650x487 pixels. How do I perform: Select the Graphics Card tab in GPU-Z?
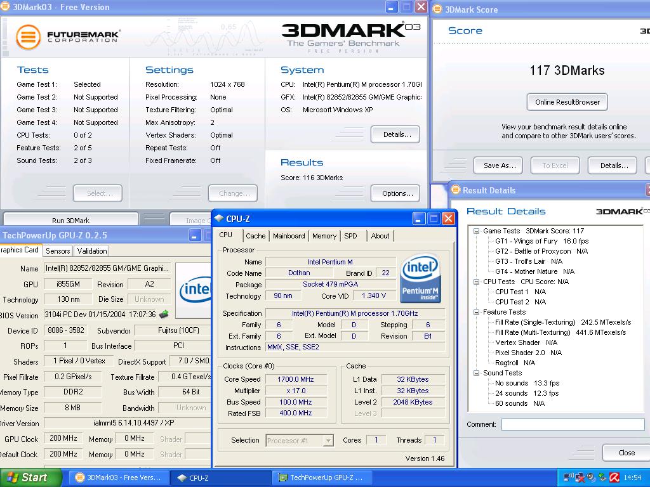(20, 250)
